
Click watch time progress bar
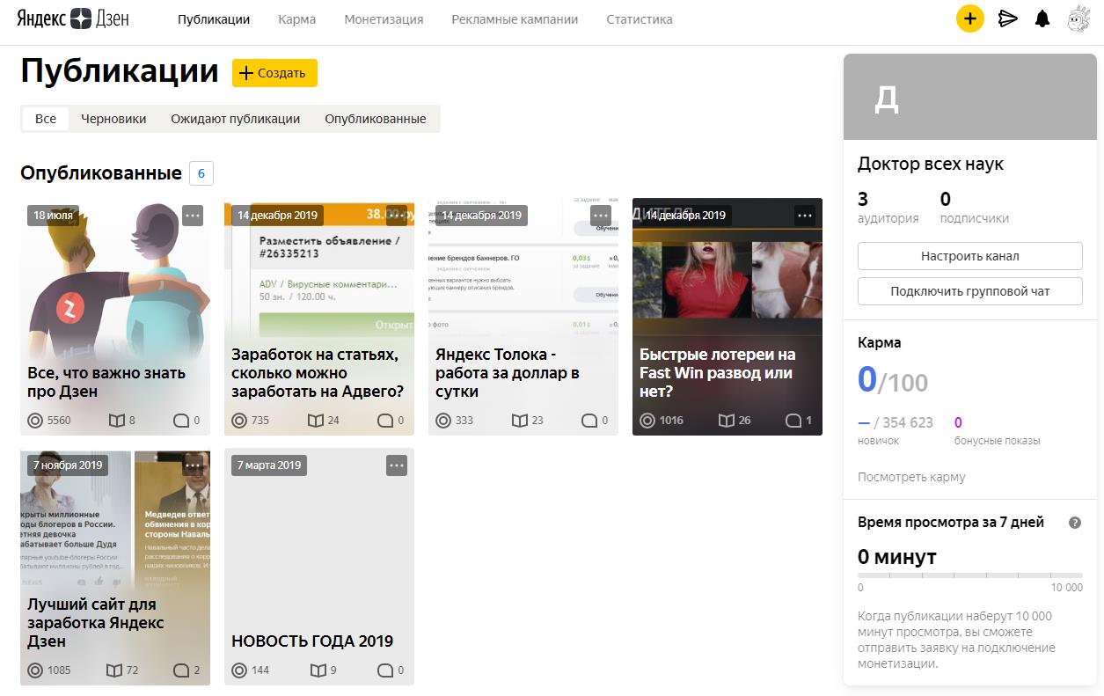[x=970, y=575]
